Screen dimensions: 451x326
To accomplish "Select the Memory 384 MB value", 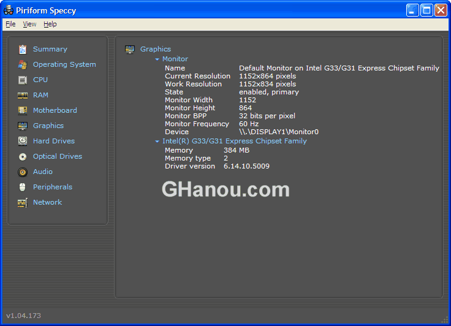I will tap(237, 150).
